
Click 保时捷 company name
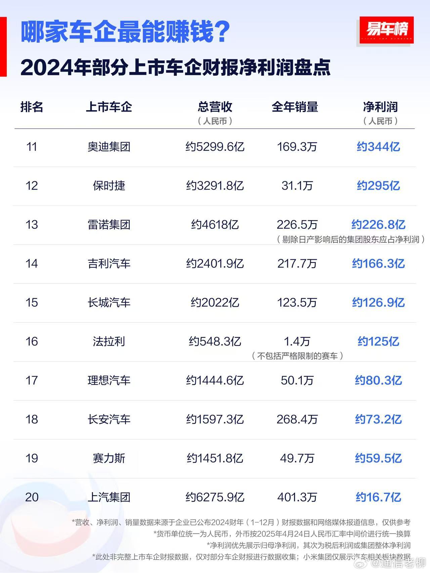click(109, 186)
